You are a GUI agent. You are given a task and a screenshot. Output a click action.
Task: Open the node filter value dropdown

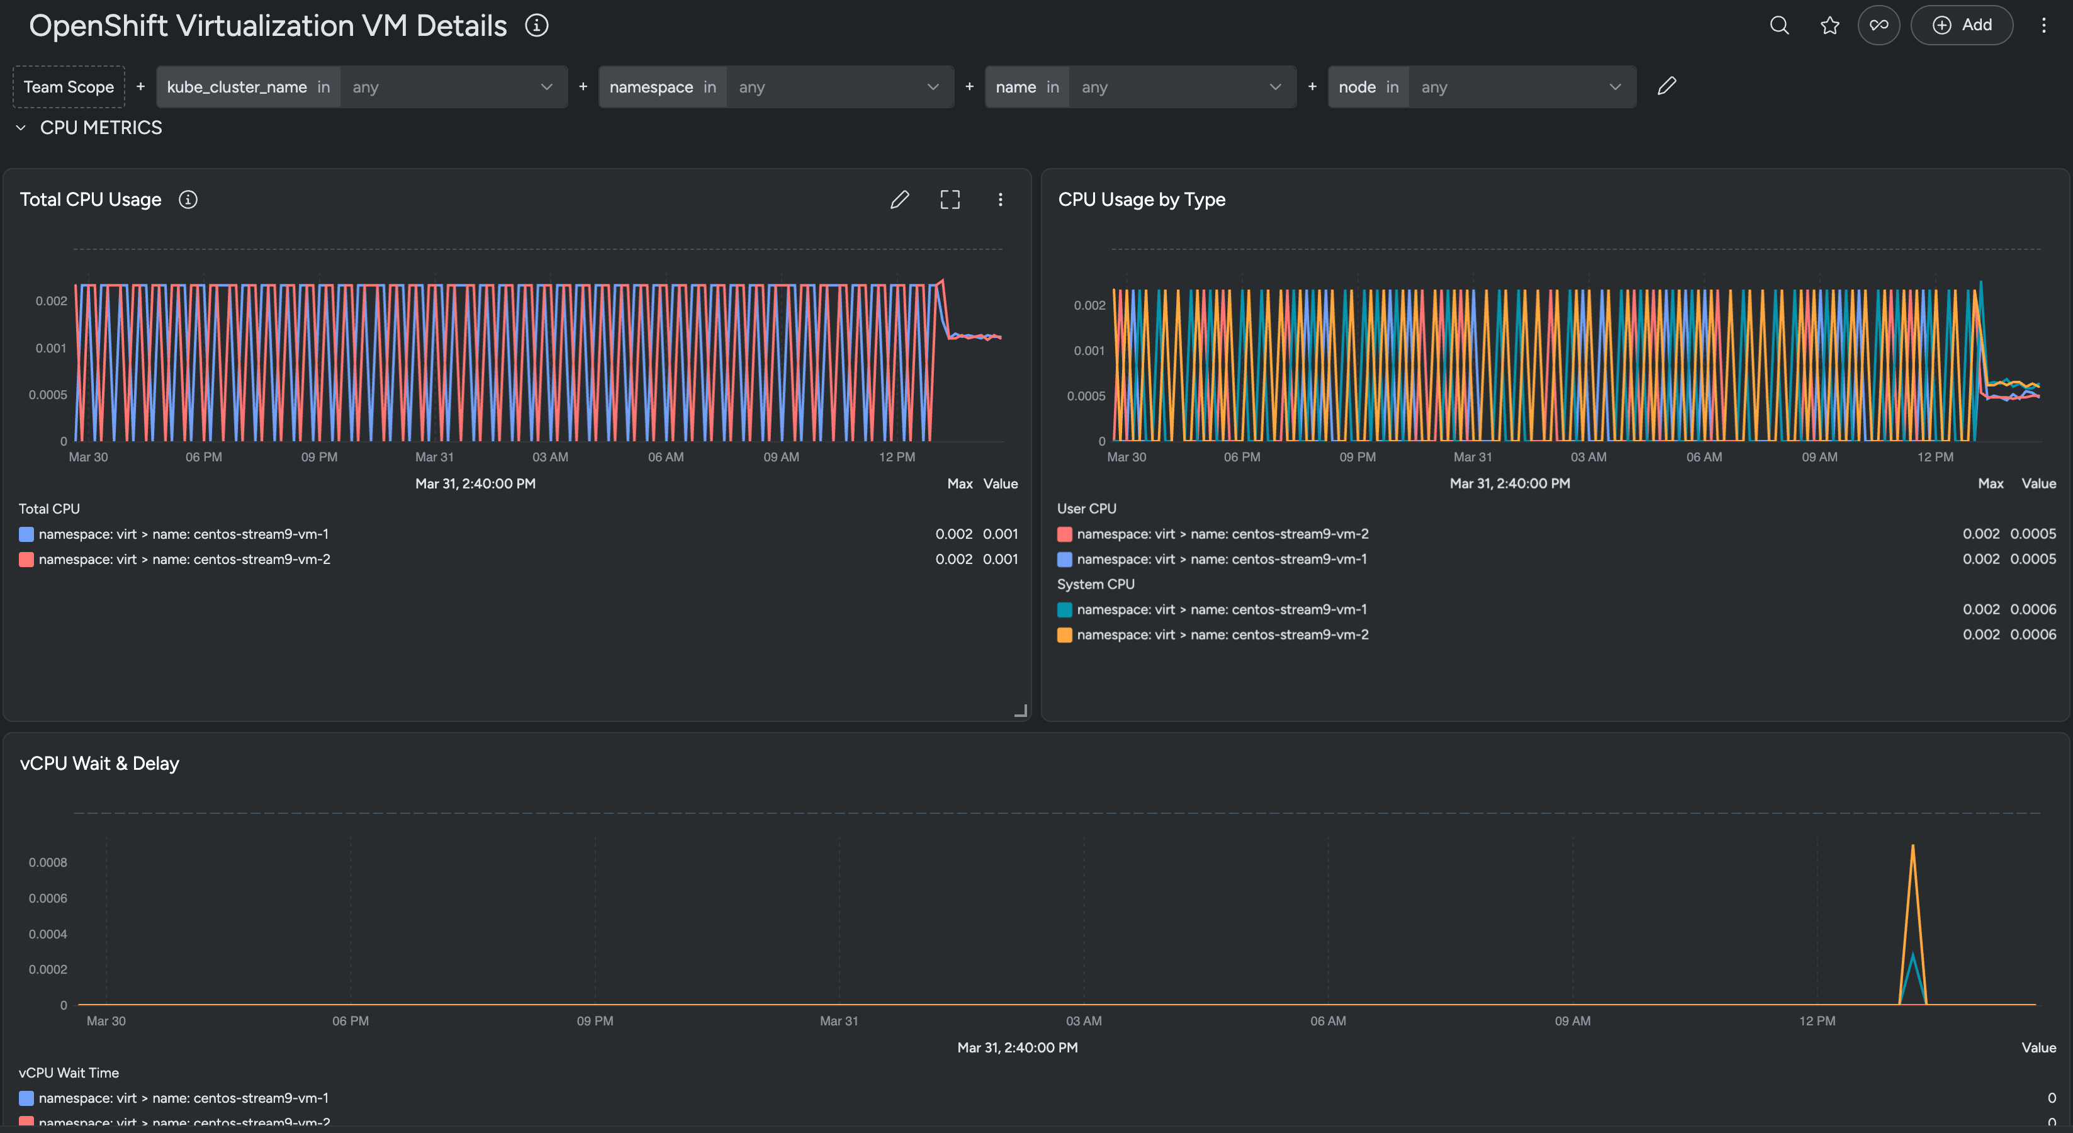pyautogui.click(x=1522, y=87)
